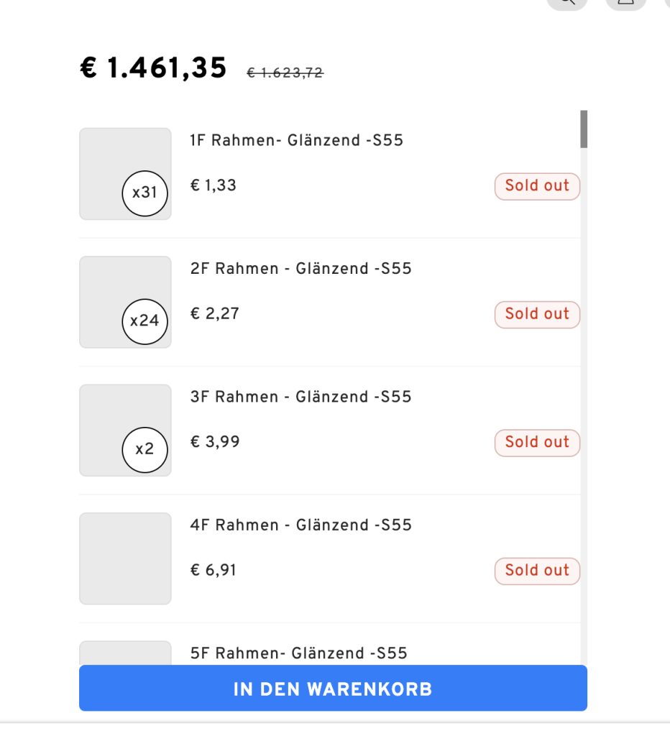
Task: Open the 4F Rahmen product thumbnail
Action: click(x=125, y=558)
